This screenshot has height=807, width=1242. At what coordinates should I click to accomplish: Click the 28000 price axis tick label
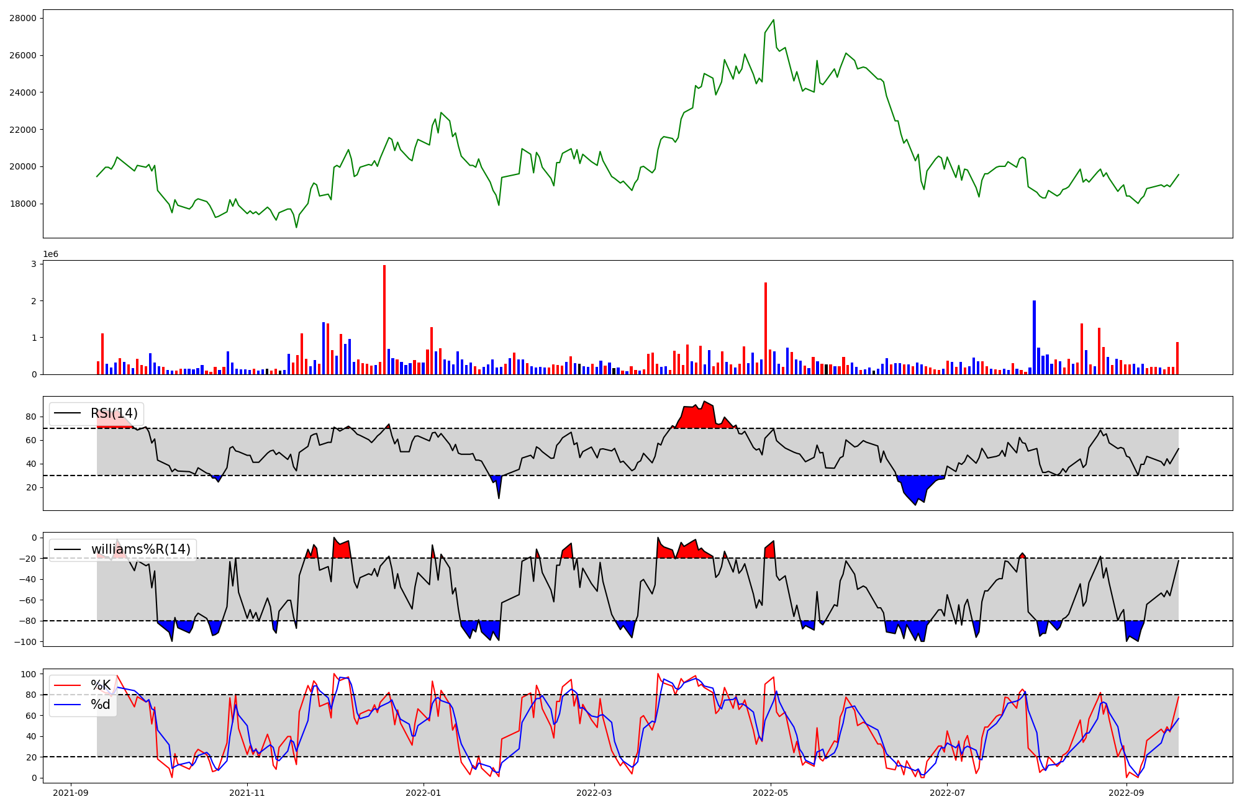pos(22,19)
